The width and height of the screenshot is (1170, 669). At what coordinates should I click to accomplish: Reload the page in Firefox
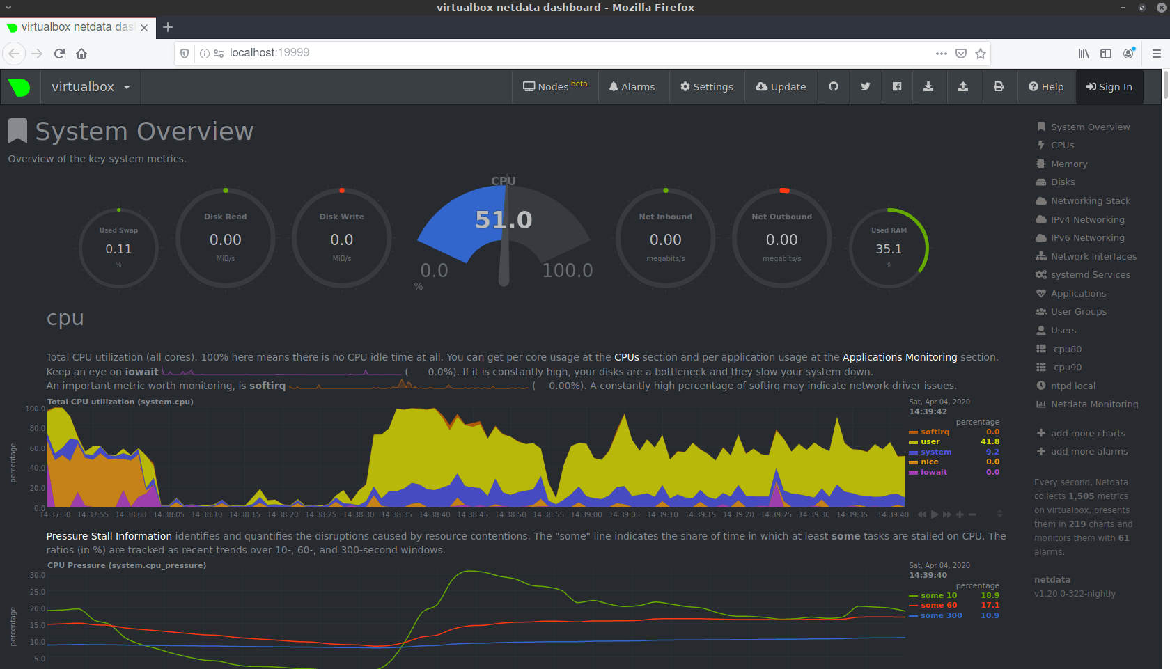(x=60, y=54)
